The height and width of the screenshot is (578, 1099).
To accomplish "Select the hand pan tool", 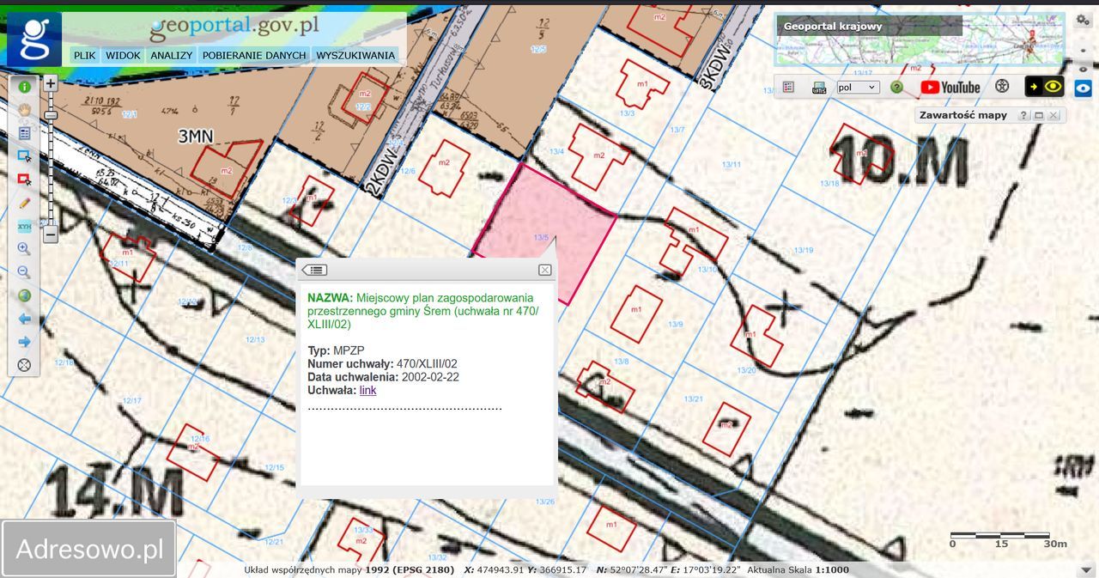I will pos(24,110).
